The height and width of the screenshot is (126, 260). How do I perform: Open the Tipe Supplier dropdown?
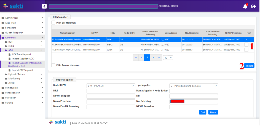pyautogui.click(x=194, y=86)
